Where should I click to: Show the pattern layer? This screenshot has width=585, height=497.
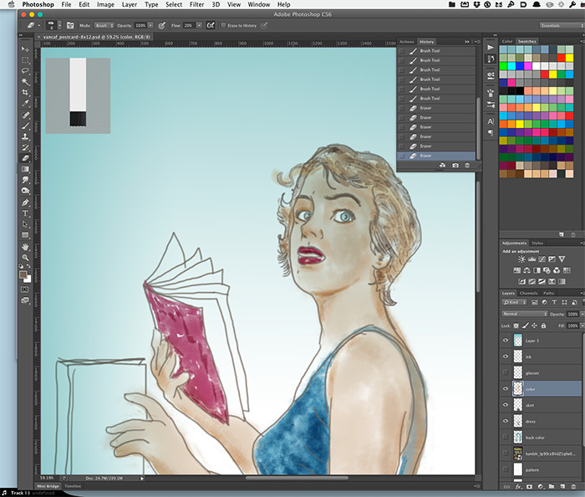[506, 469]
